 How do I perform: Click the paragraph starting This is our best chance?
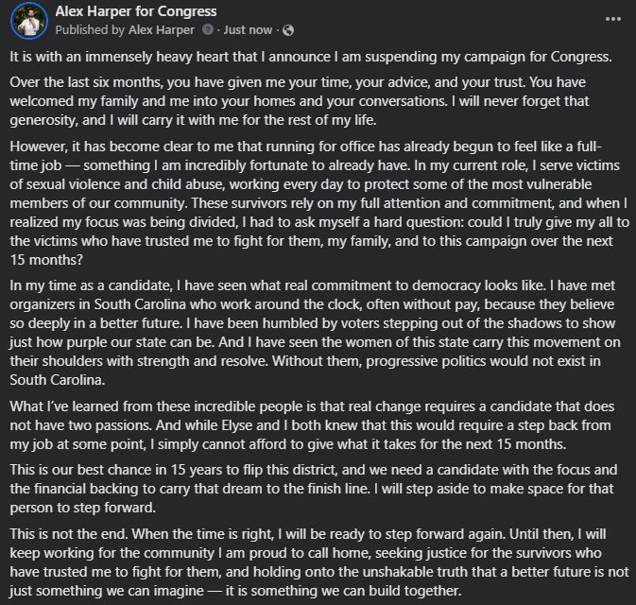pyautogui.click(x=314, y=489)
